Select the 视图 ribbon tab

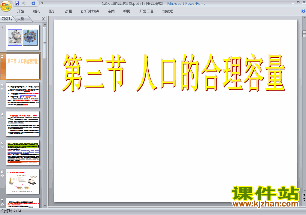(127, 11)
